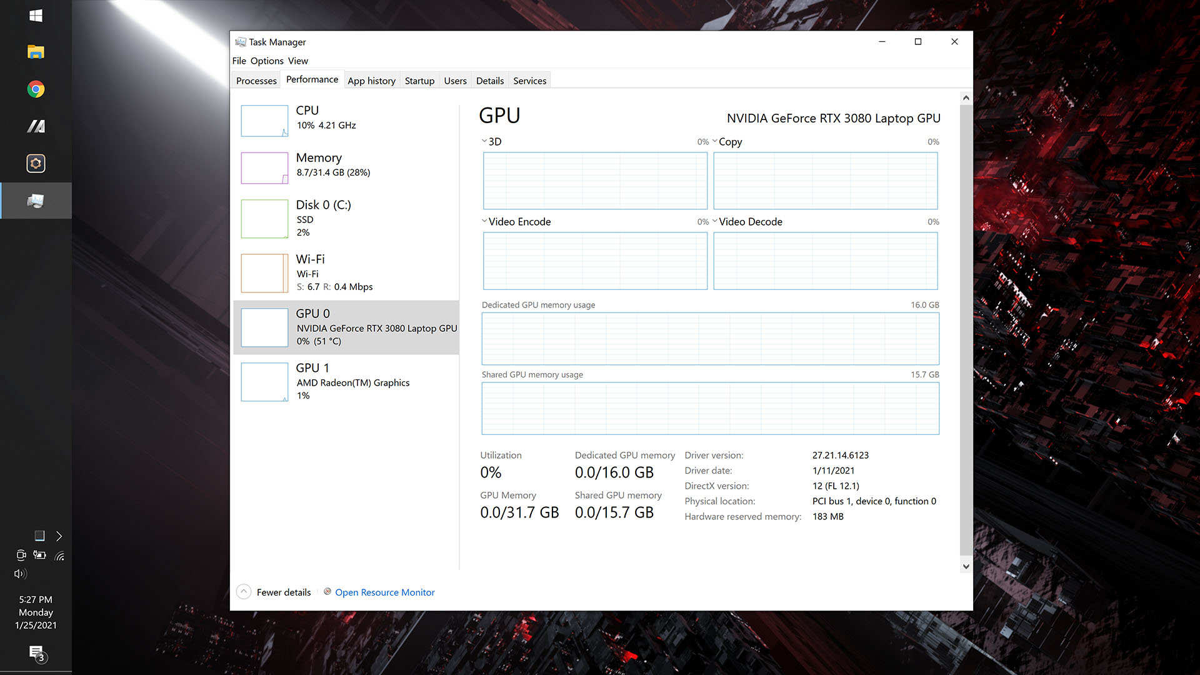Click the square tray icon
The image size is (1200, 675).
pyautogui.click(x=39, y=536)
